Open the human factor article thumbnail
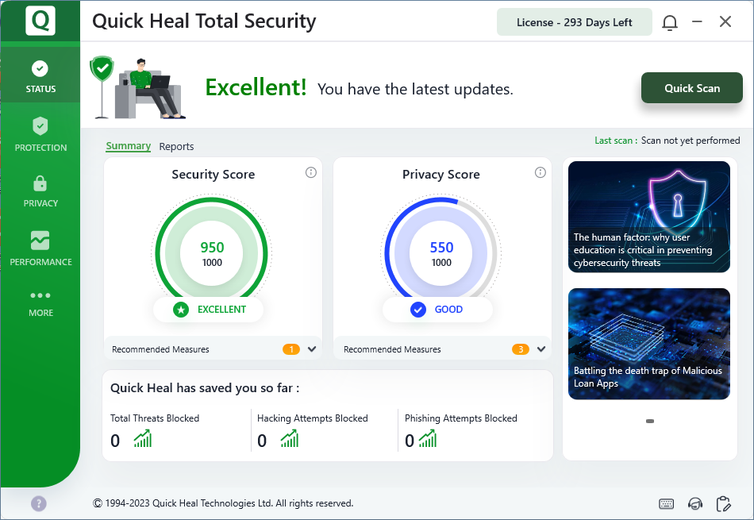The image size is (754, 520). coord(648,217)
